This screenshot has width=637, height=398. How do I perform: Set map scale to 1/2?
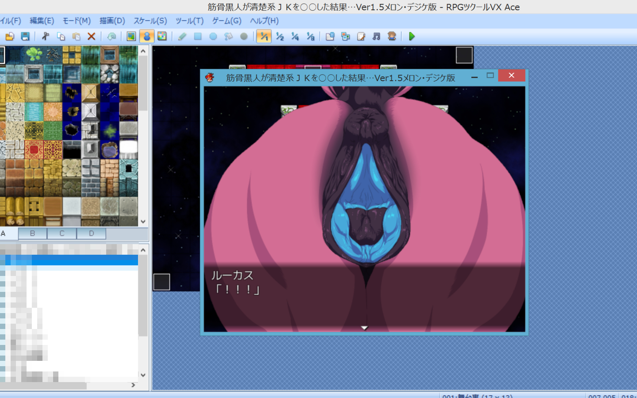click(x=280, y=36)
